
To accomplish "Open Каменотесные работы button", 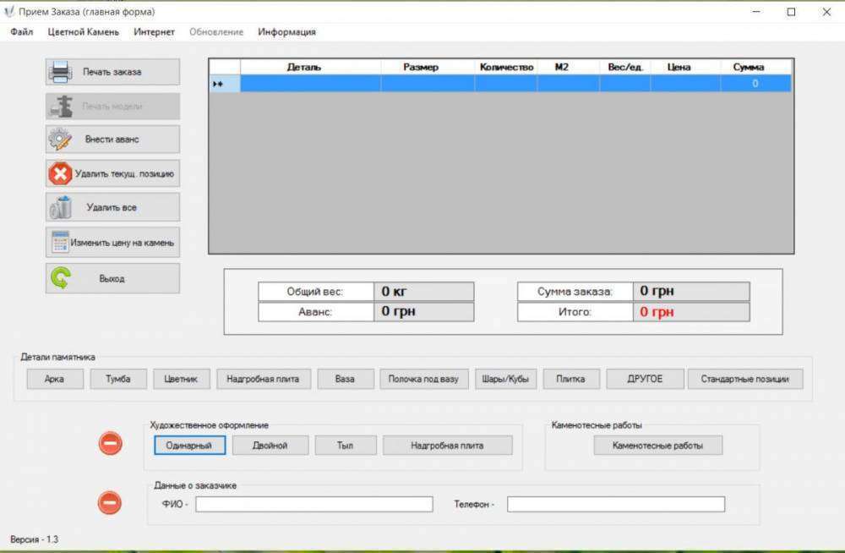I will [658, 446].
